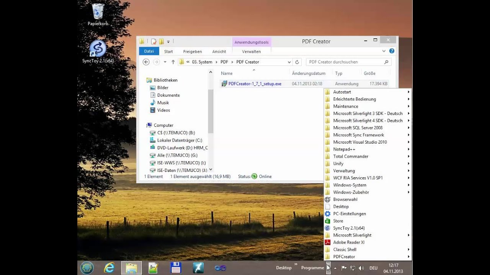Expand the Total Commander submenu
This screenshot has width=490, height=275.
[367, 156]
